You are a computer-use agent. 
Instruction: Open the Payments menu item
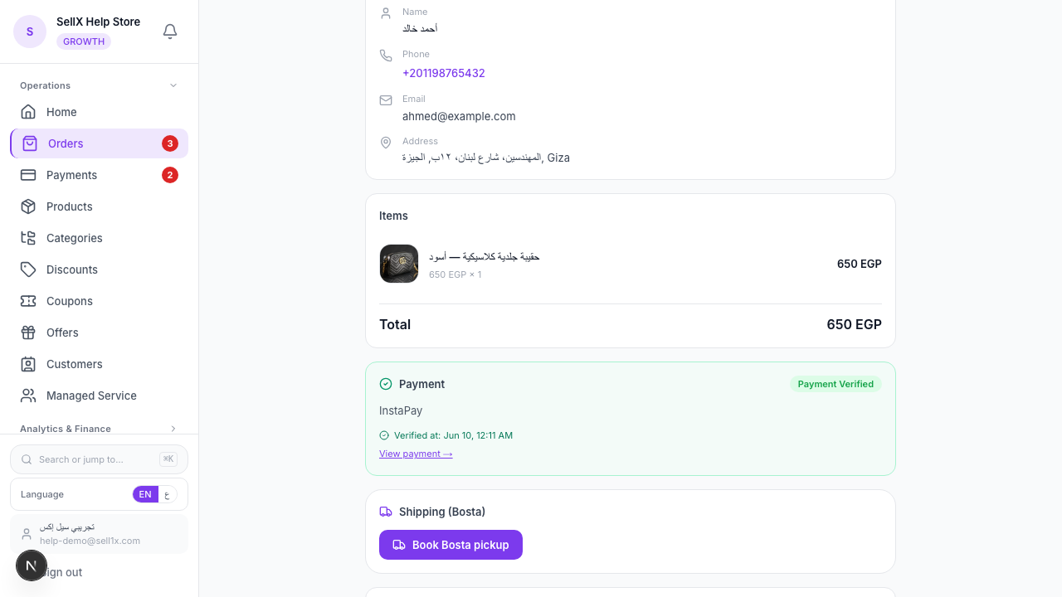click(99, 175)
